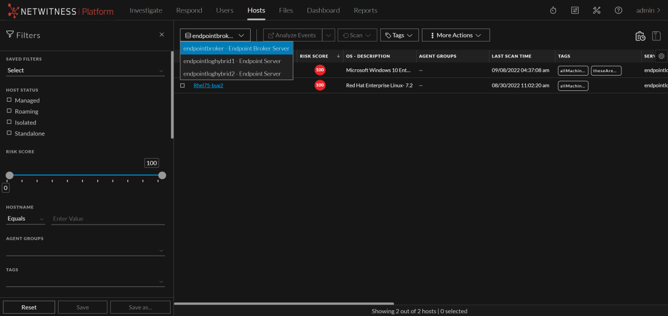This screenshot has width=668, height=316.
Task: Open the Saved Filters Select dropdown
Action: click(x=85, y=70)
